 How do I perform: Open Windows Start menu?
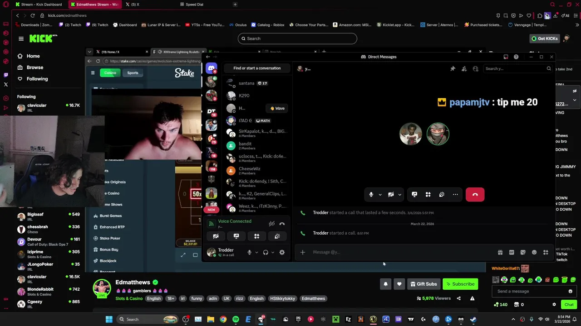coord(109,320)
